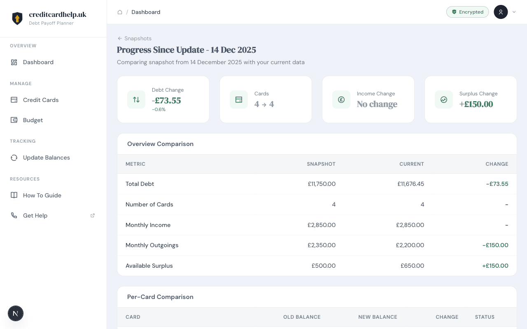This screenshot has width=527, height=329.
Task: Click the Dashboard breadcrumb text
Action: (146, 12)
